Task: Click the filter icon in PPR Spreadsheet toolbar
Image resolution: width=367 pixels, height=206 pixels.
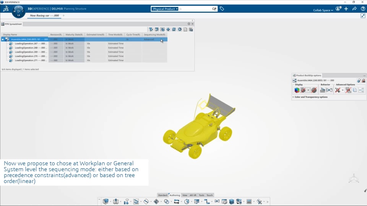Action: [x=151, y=29]
